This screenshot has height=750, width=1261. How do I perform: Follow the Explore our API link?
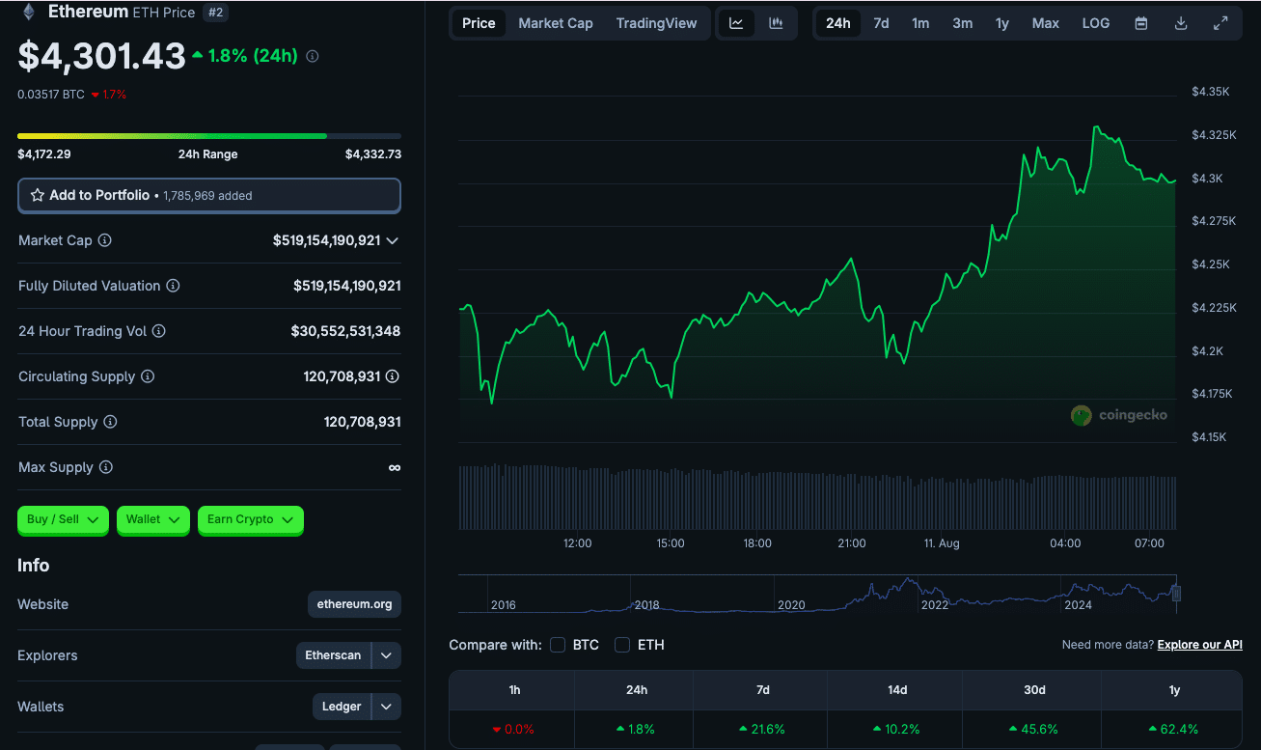pos(1200,645)
